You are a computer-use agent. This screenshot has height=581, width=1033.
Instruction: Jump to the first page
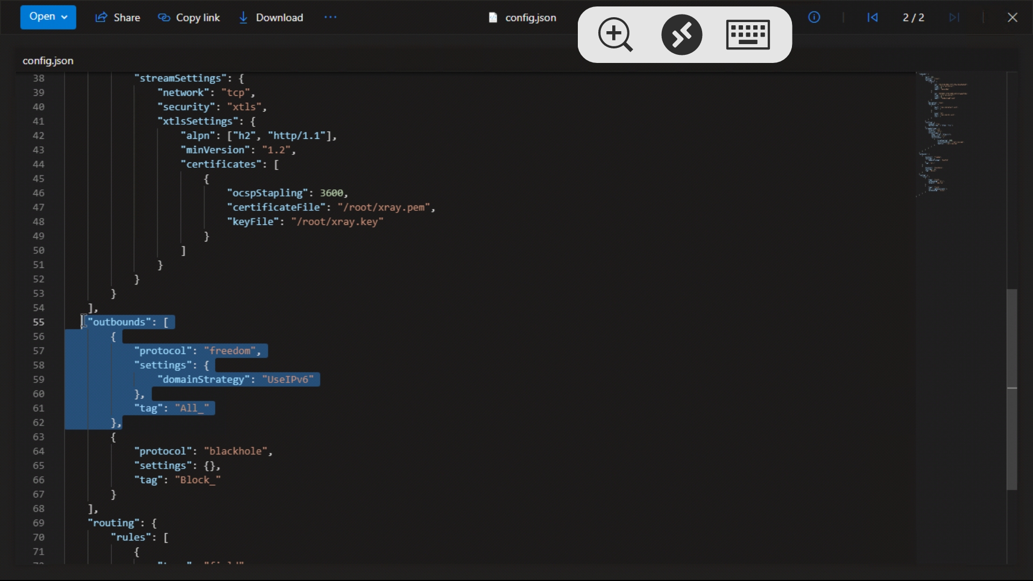point(873,17)
